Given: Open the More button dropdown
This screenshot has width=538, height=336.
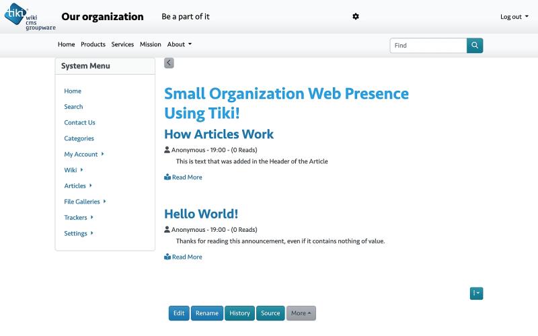Looking at the screenshot, I should (x=301, y=313).
